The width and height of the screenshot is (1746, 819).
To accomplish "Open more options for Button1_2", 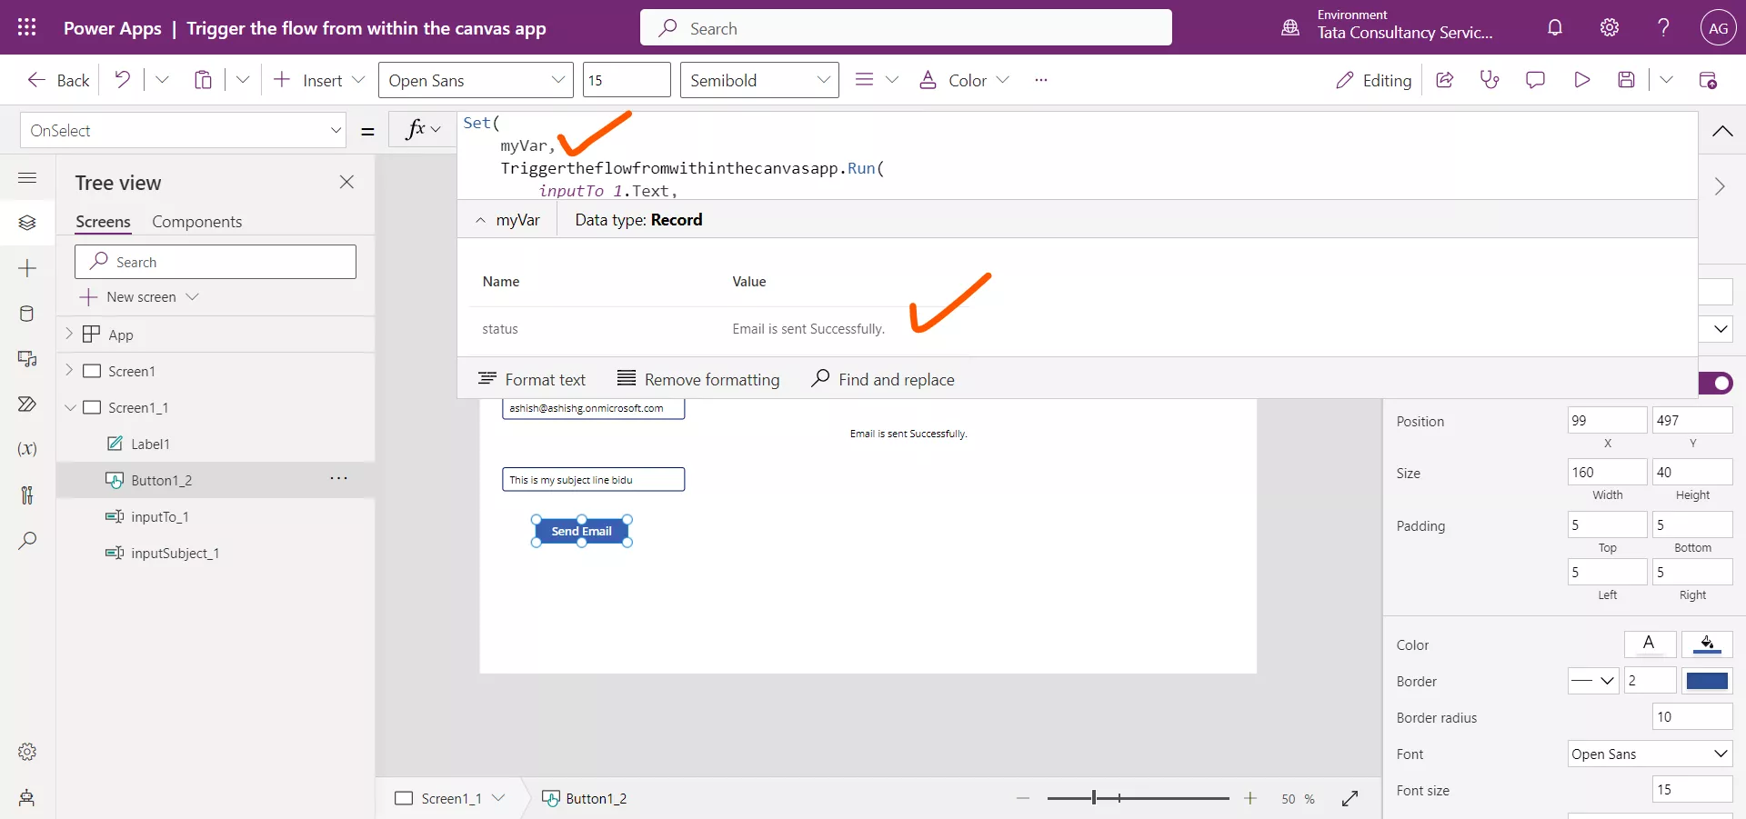I will (339, 478).
